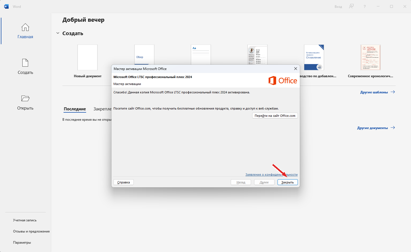Screen dimensions: 411x252
Task: Click the Добрый вечер greeting heading
Action: [83, 20]
